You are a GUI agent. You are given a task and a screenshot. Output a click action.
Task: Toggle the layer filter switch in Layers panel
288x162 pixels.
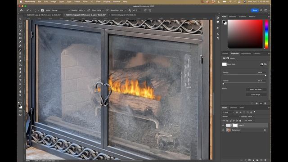(x=254, y=112)
